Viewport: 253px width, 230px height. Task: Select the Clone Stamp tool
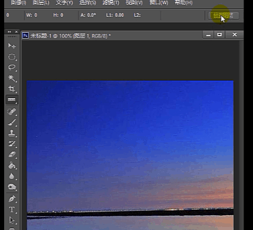pos(12,133)
